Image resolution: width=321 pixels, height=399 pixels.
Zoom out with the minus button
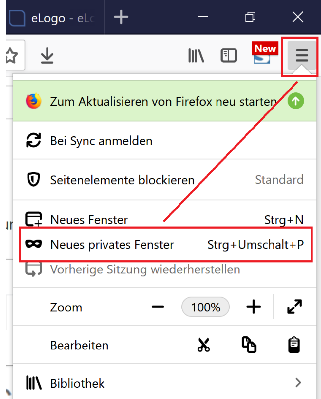pyautogui.click(x=158, y=307)
